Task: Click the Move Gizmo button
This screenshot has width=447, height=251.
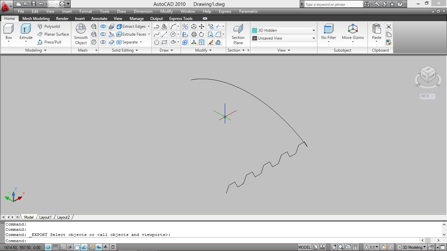Action: (x=353, y=32)
